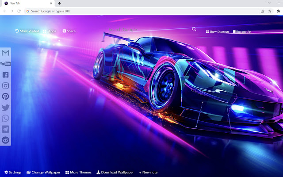Share this page icon in address bar
Image resolution: width=283 pixels, height=177 pixels.
coord(262,11)
